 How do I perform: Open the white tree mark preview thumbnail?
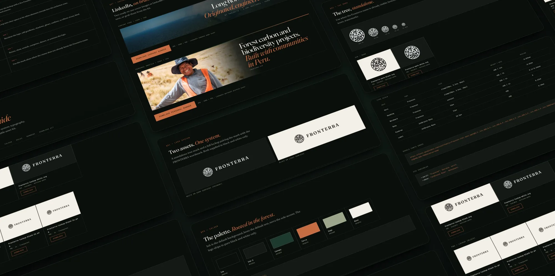[x=412, y=53]
